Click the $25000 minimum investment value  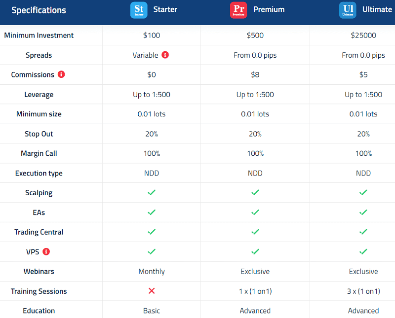click(x=363, y=35)
